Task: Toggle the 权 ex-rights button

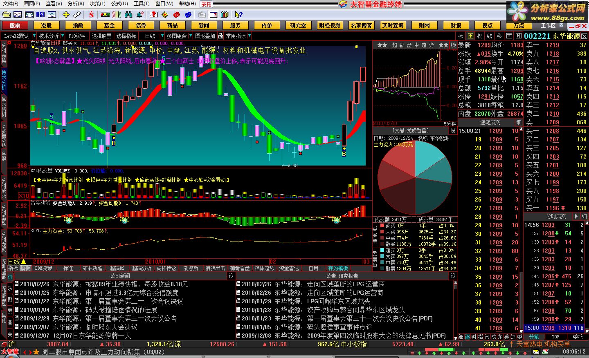Action: 480,36
